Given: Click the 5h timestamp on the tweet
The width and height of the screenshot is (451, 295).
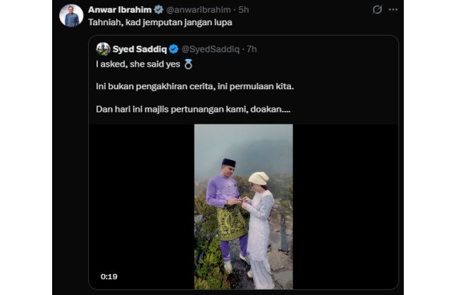Looking at the screenshot, I should pos(243,10).
